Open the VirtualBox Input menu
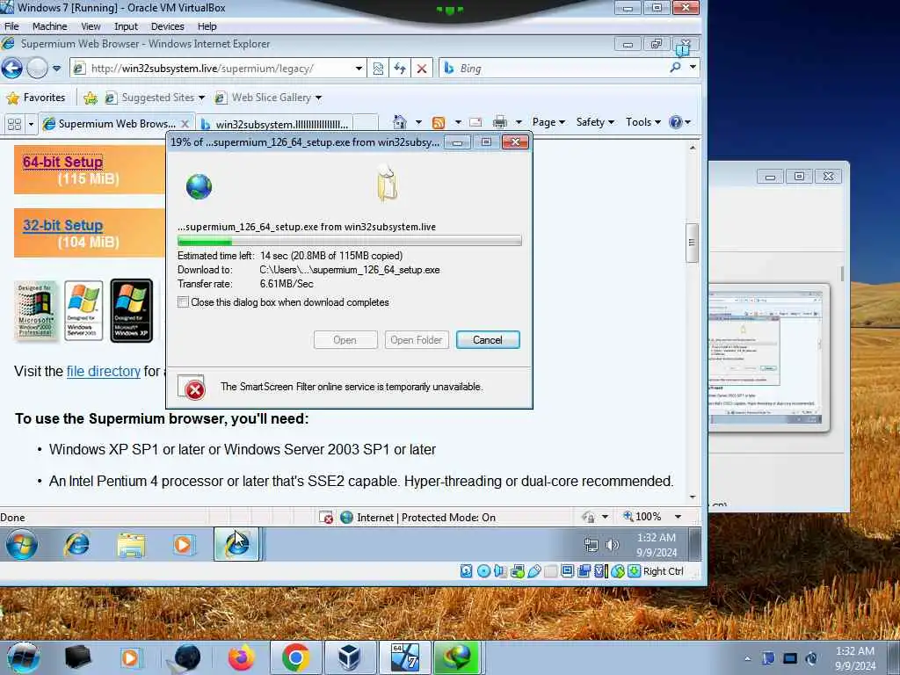The width and height of the screenshot is (900, 675). point(126,26)
